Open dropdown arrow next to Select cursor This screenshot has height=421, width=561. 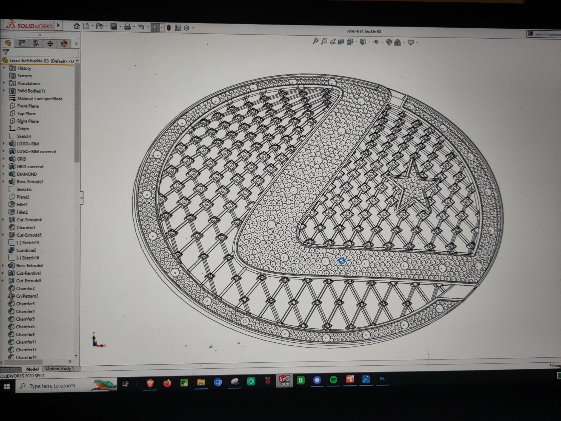point(162,27)
